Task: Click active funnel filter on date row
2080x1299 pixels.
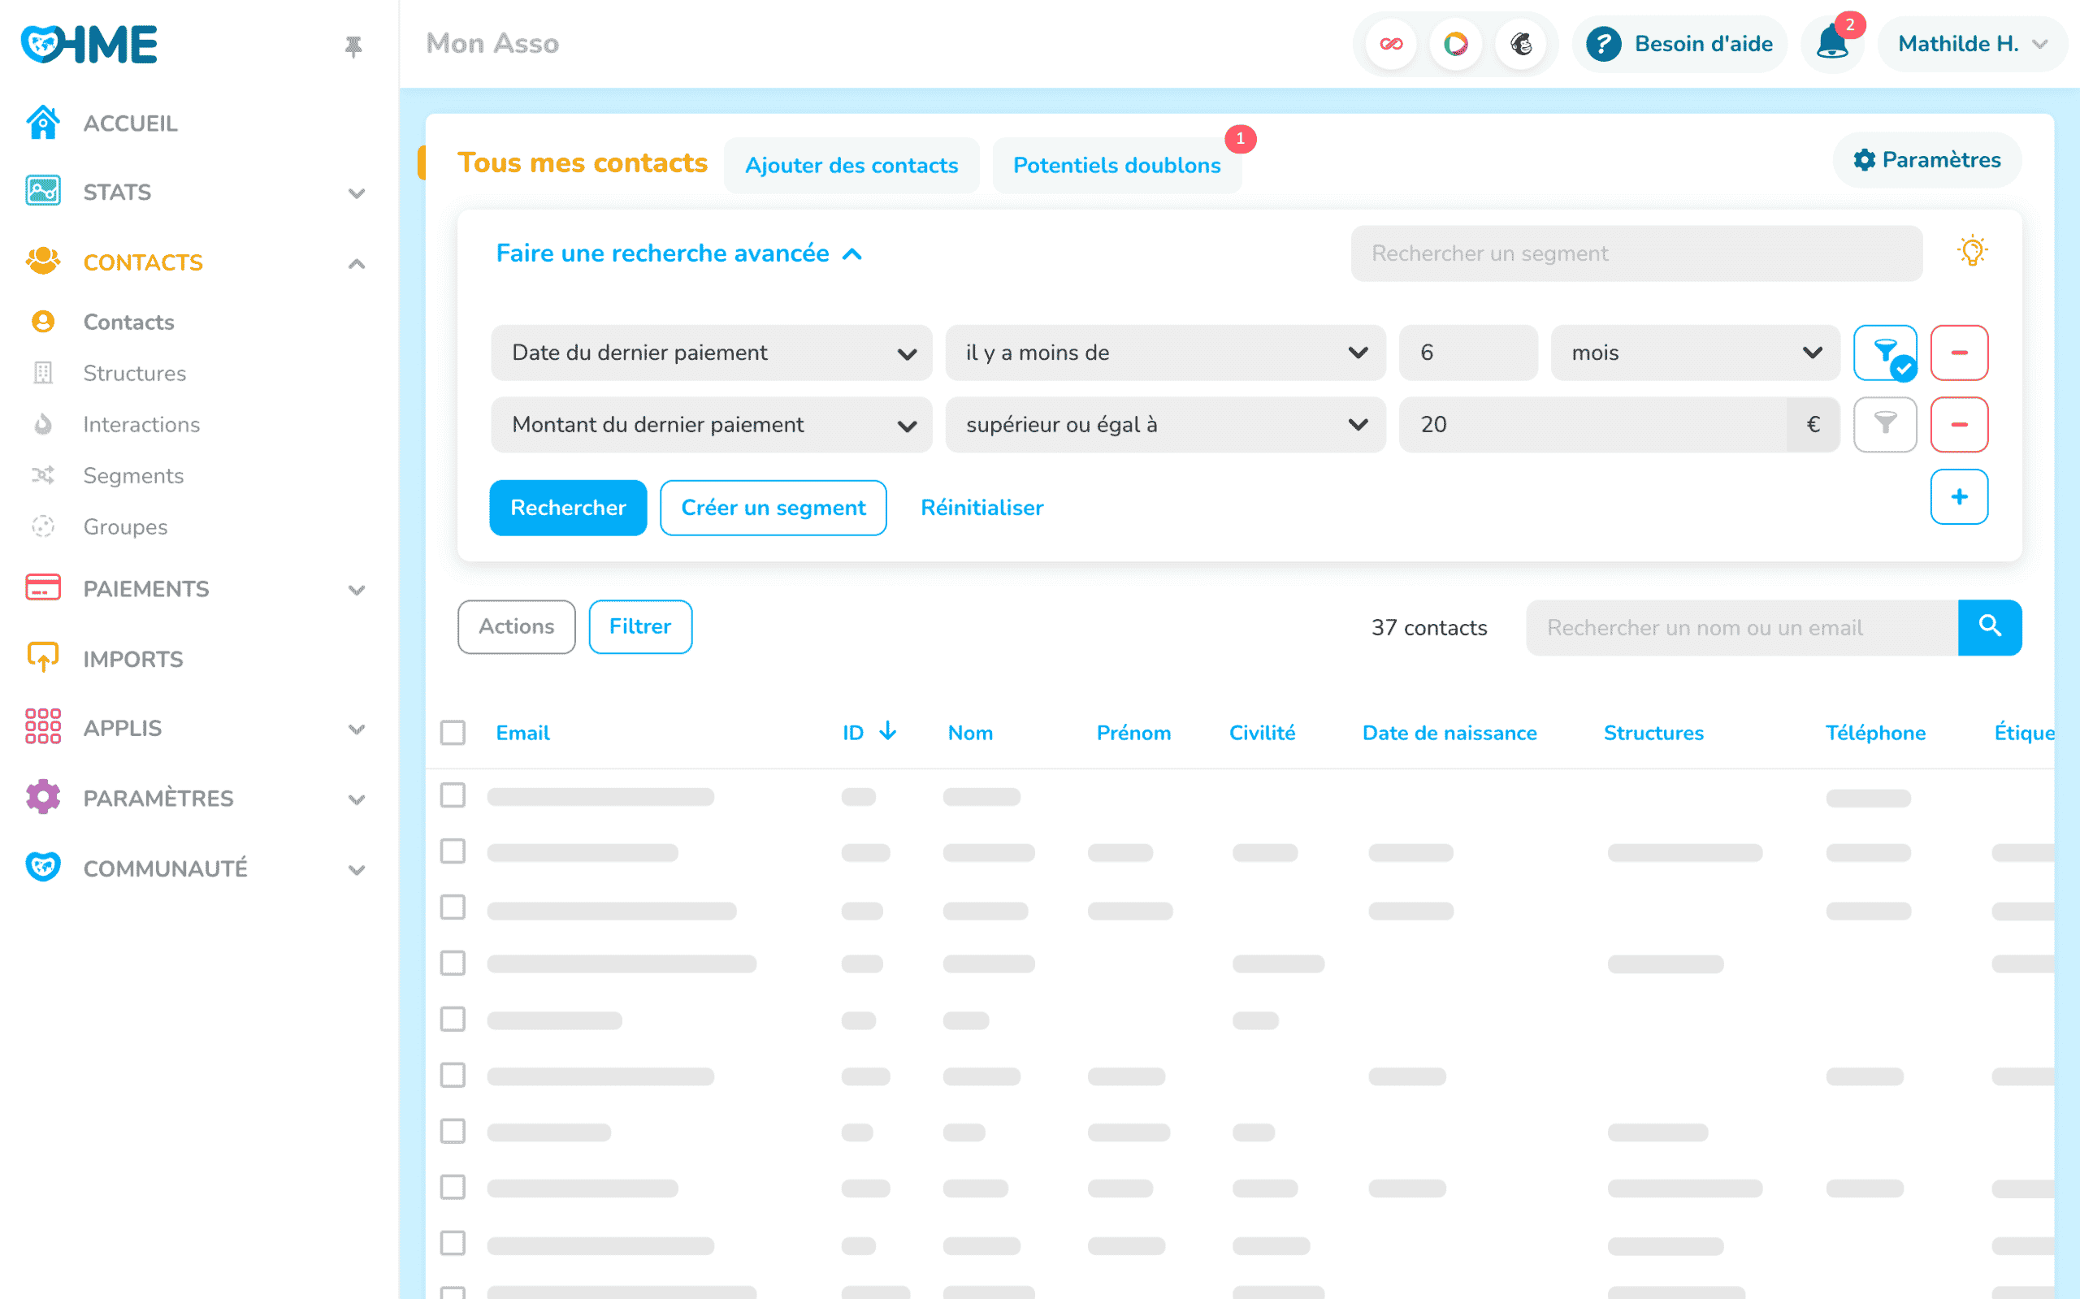Action: [1885, 353]
